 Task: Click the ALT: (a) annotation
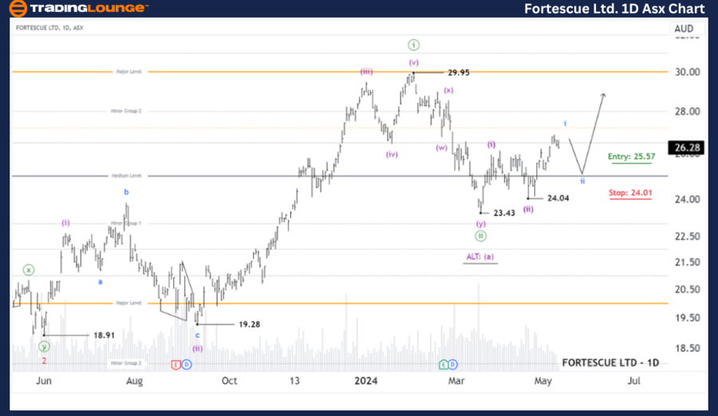pos(480,257)
